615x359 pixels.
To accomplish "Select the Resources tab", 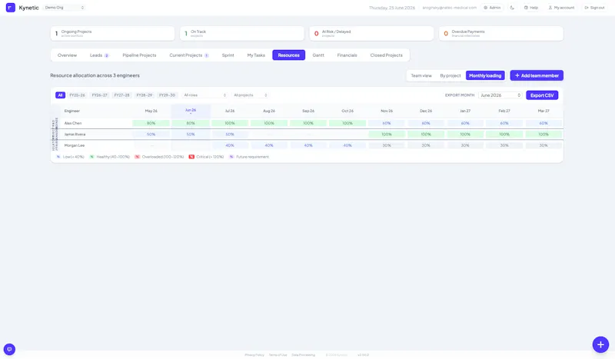I will [289, 55].
